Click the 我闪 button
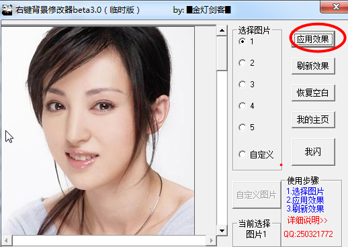This screenshot has width=348, height=247. (x=313, y=152)
